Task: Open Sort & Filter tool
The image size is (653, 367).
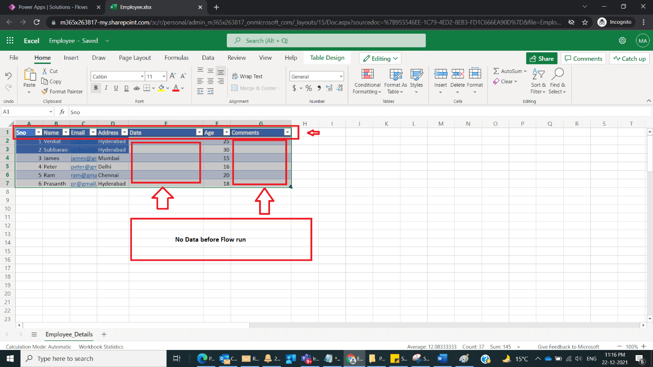Action: coord(538,82)
